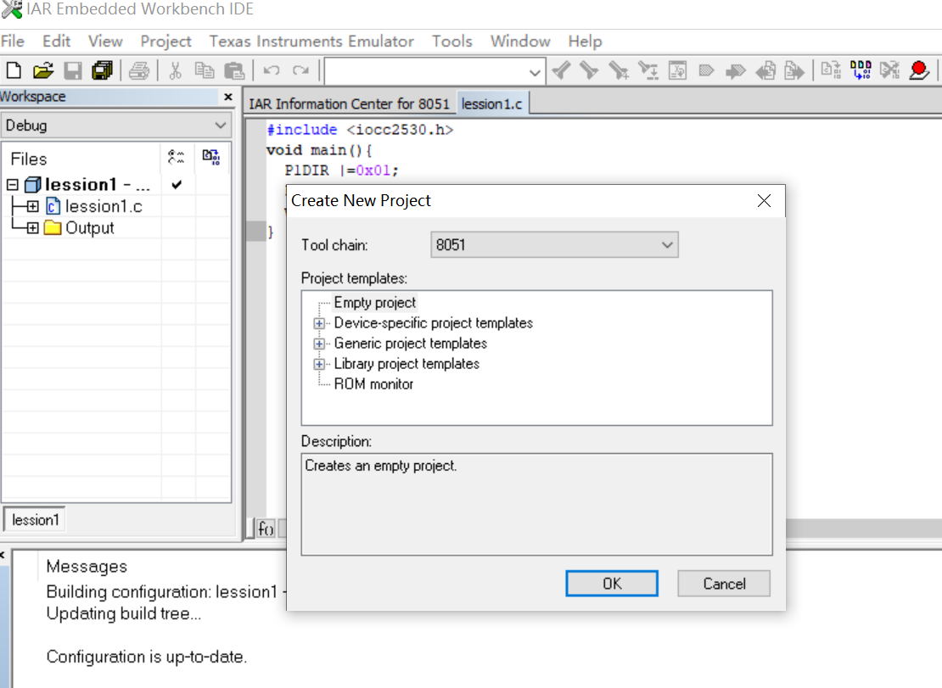Expand the Output folder node

click(33, 228)
